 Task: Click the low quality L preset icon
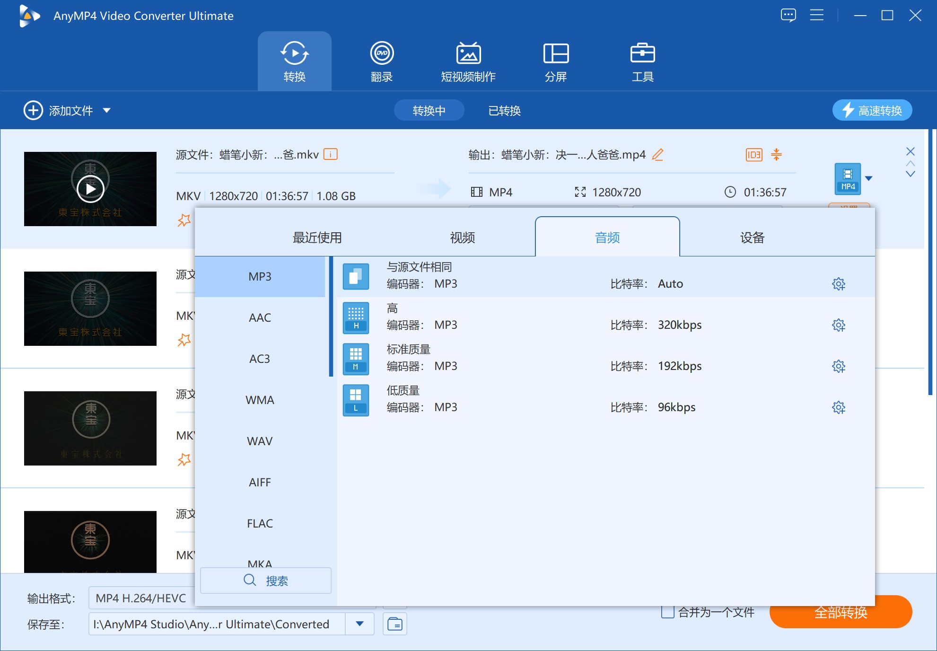(x=356, y=400)
